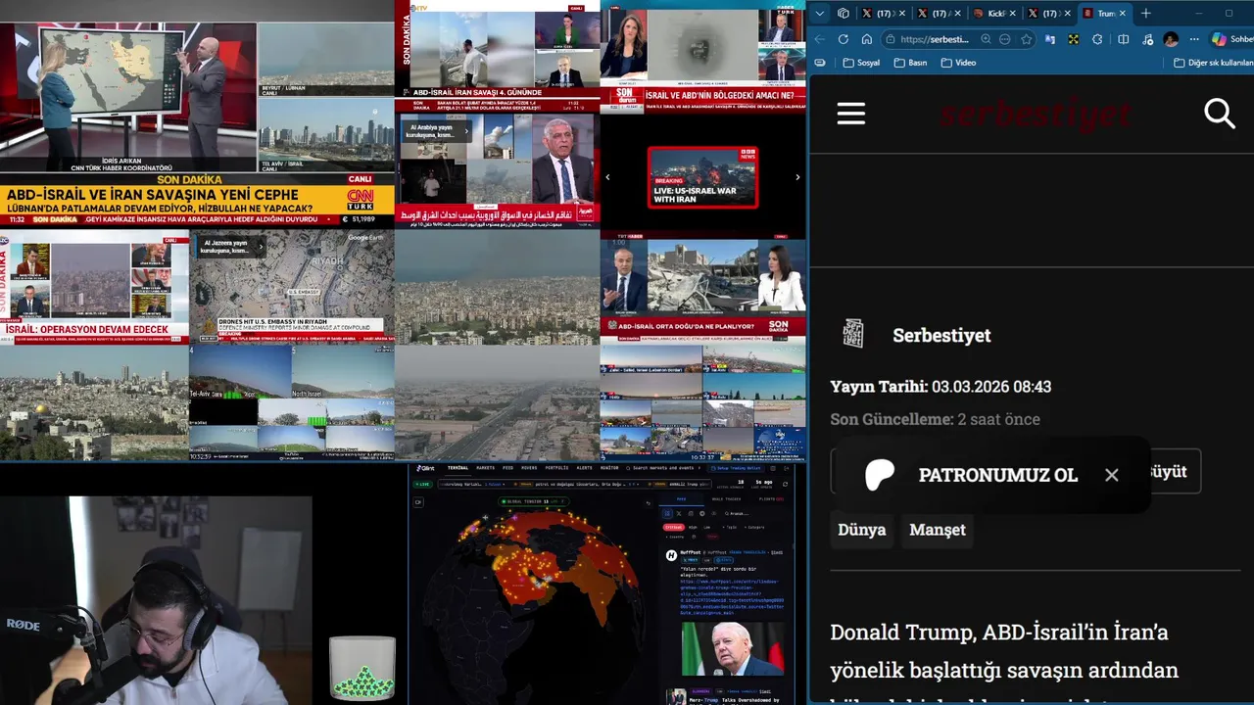The image size is (1254, 705).
Task: Go back in the browser
Action: pos(820,39)
